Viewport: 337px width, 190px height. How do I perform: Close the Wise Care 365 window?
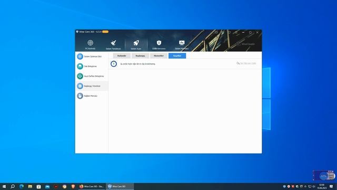coord(257,32)
